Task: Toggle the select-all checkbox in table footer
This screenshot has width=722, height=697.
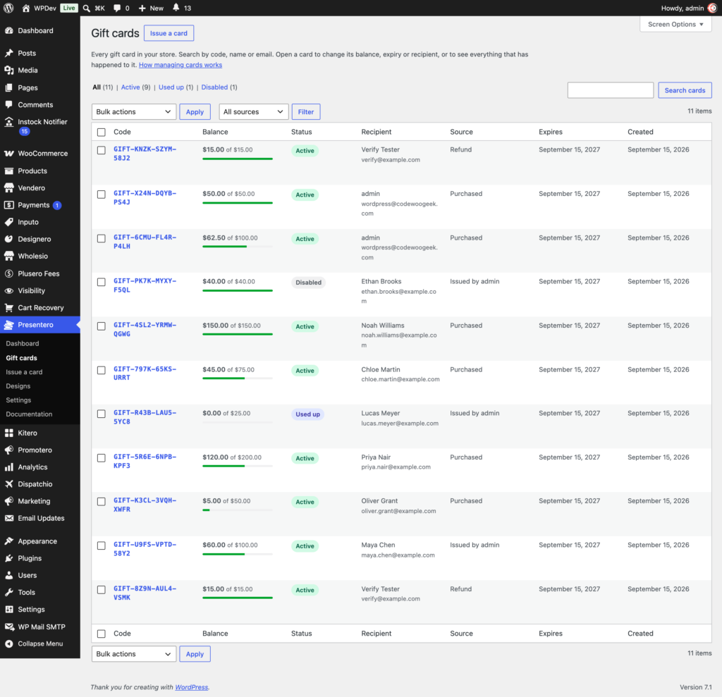Action: (x=102, y=634)
